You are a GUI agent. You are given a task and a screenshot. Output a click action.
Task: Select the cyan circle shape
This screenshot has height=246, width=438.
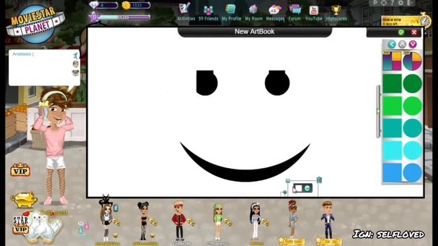pyautogui.click(x=412, y=150)
